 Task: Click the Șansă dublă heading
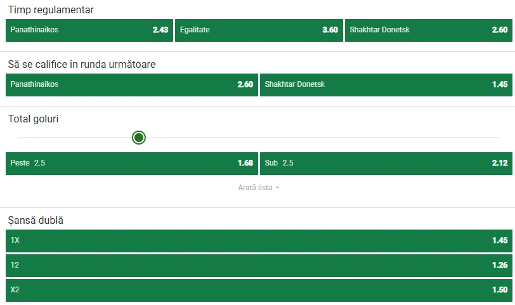(36, 220)
